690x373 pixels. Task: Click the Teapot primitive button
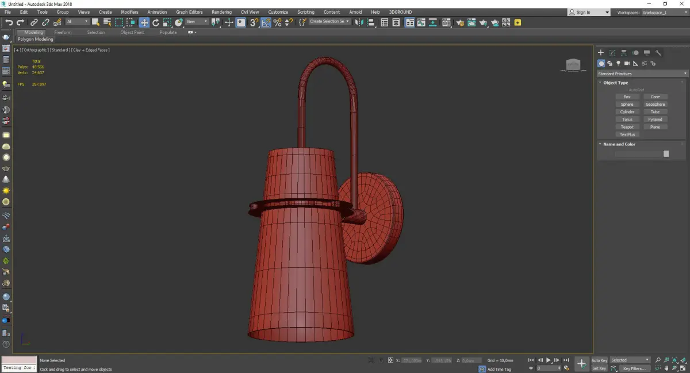coord(627,127)
